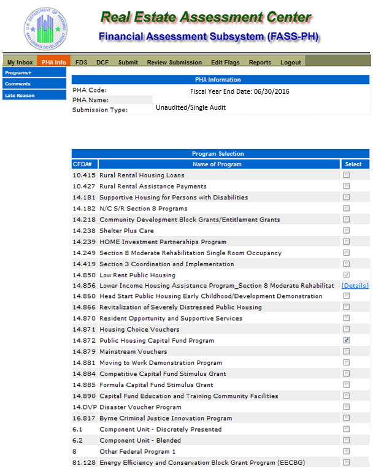
Task: Check the Disaster Voucher Program box
Action: coord(347,407)
